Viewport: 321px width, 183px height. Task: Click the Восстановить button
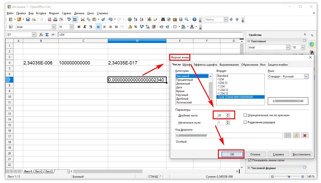[302, 154]
